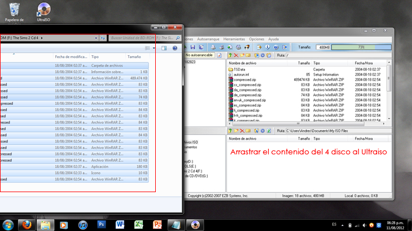Sort Explorer by Tipo column header
Image resolution: width=412 pixels, height=231 pixels.
[107, 57]
